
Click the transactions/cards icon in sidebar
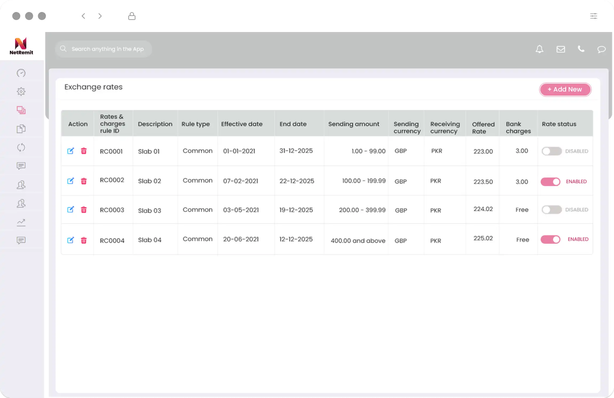[21, 110]
